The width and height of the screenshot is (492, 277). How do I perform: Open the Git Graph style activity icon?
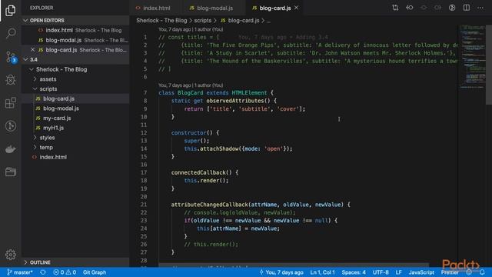click(x=10, y=126)
